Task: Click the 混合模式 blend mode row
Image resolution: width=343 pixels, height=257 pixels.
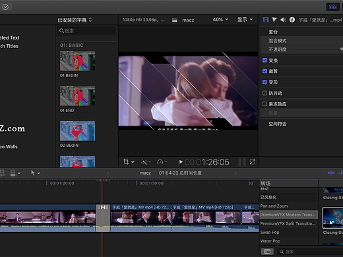Action: [x=301, y=41]
